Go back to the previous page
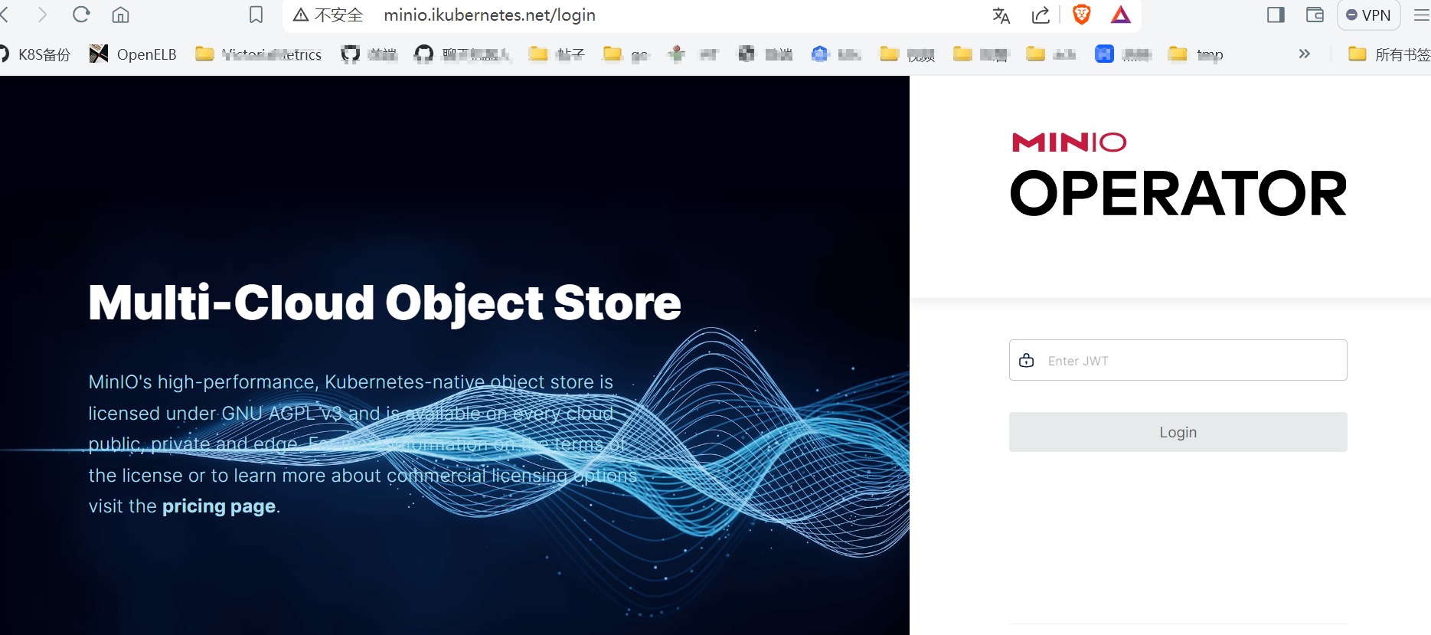1431x635 pixels. click(5, 15)
